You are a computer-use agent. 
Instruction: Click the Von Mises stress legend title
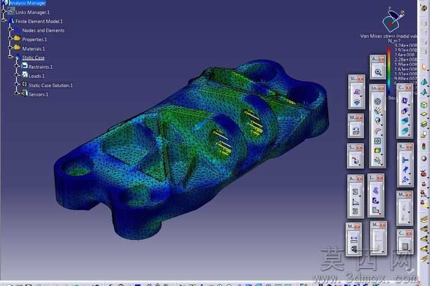pyautogui.click(x=388, y=36)
